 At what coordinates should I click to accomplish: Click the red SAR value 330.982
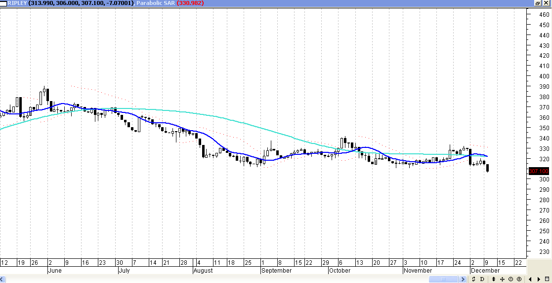click(190, 3)
